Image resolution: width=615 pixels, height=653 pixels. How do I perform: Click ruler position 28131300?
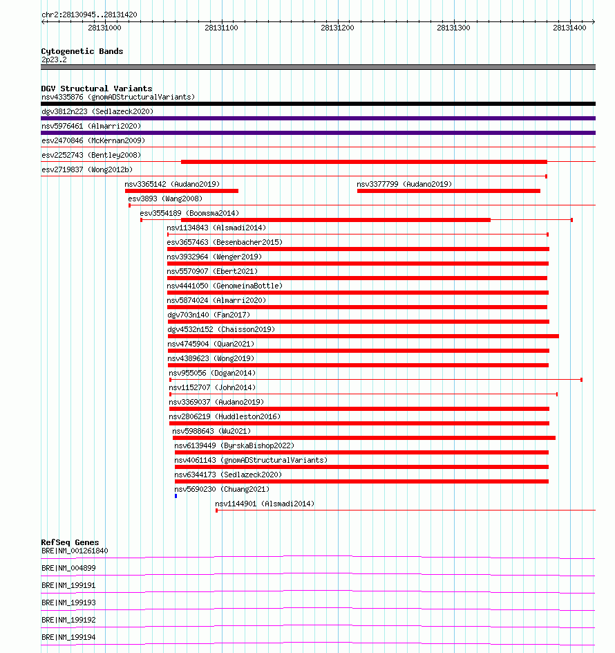453,28
